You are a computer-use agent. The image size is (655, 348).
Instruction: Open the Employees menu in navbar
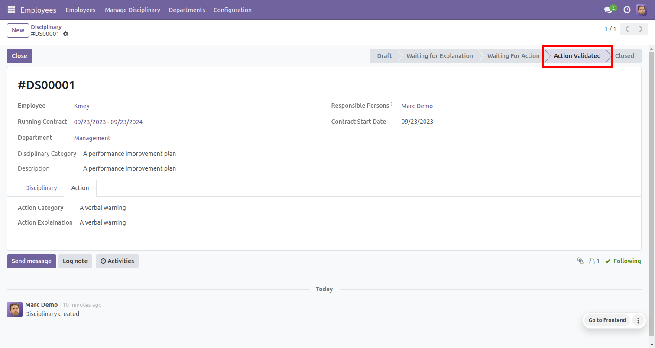[81, 10]
